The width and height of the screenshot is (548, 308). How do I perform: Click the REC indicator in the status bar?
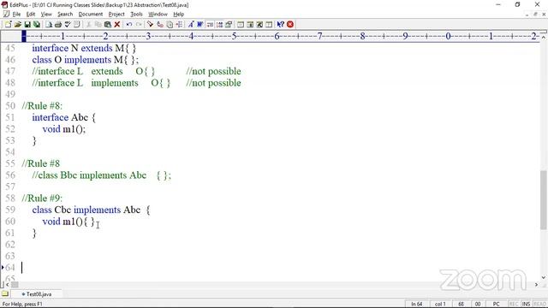(x=514, y=304)
